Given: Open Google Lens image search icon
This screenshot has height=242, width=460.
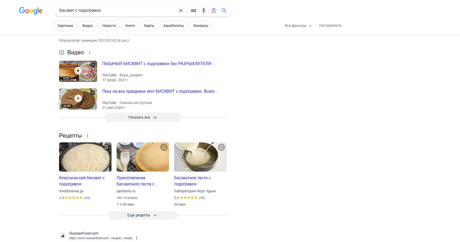Looking at the screenshot, I should [x=214, y=11].
